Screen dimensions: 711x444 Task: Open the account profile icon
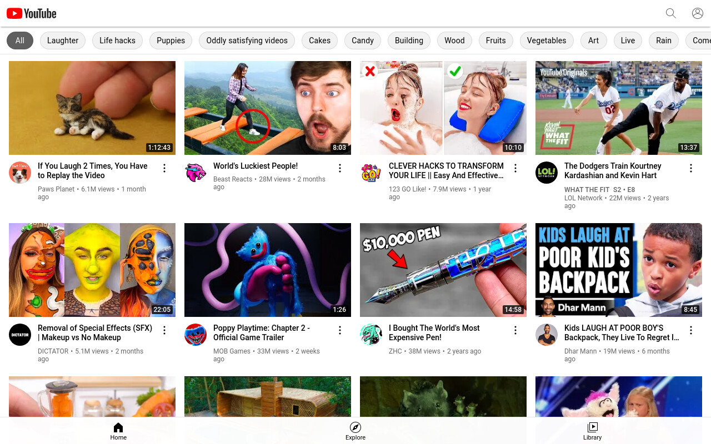tap(698, 13)
